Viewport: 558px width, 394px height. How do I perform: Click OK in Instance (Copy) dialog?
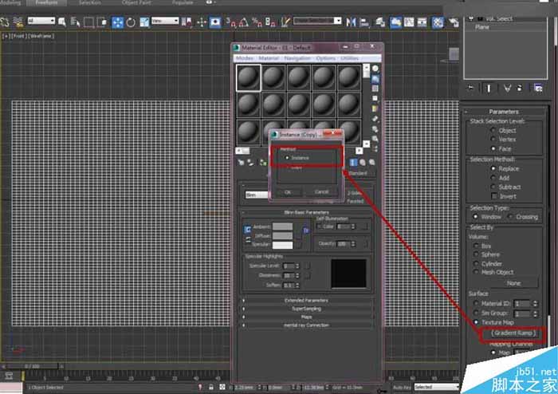[x=288, y=192]
